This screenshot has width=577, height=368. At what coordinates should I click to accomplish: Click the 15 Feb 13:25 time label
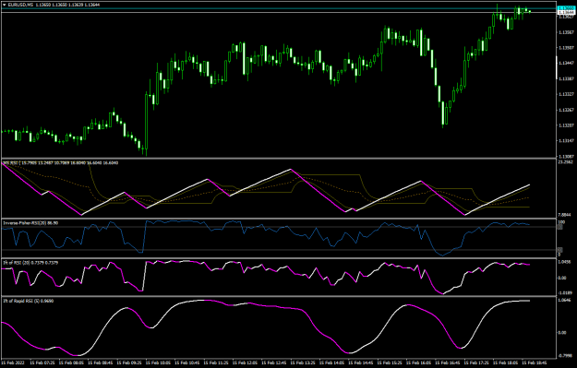[303, 362]
